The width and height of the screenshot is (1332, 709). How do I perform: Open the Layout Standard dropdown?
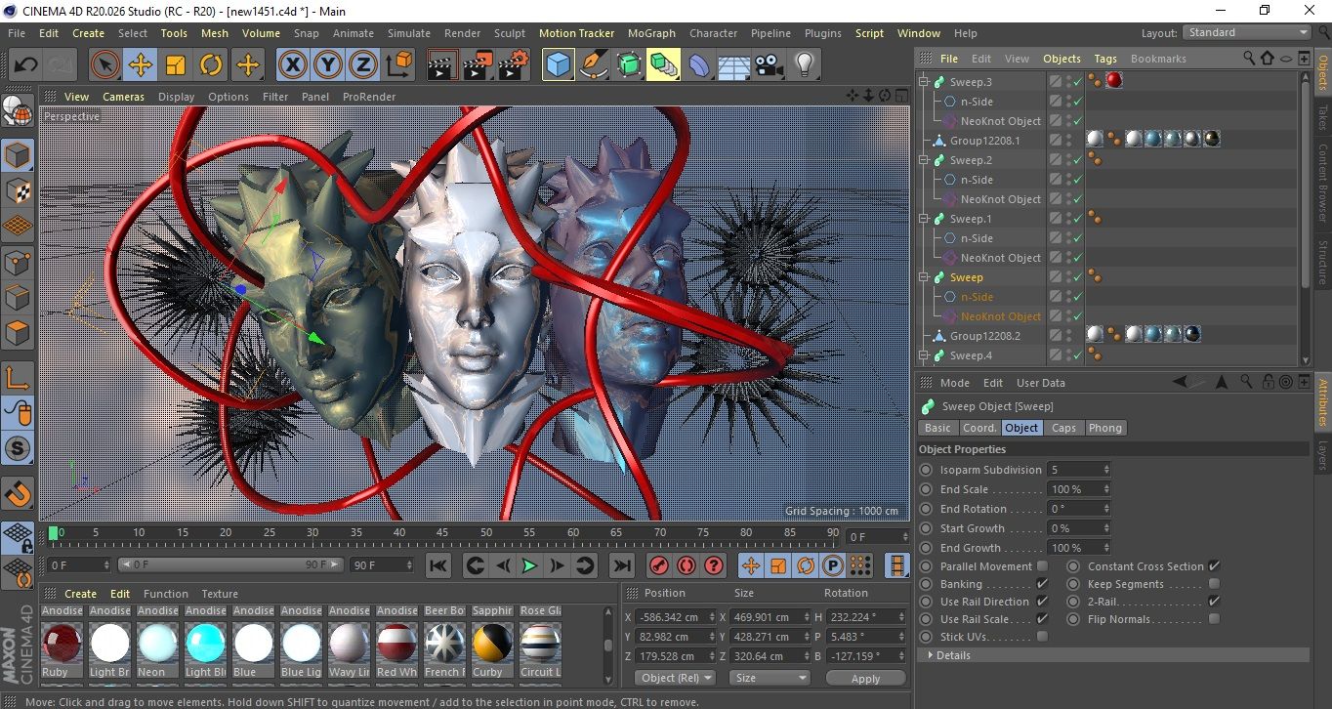pyautogui.click(x=1247, y=32)
